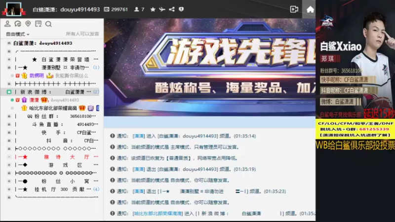Image resolution: width=395 pixels, height=222 pixels.
Task: Select the 快手 channel row
Action: [55, 132]
